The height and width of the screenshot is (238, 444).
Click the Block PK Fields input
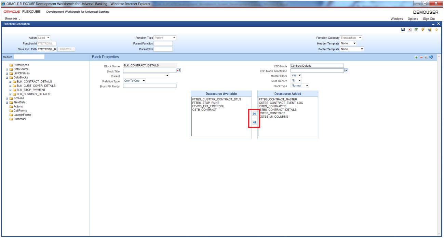[x=150, y=86]
